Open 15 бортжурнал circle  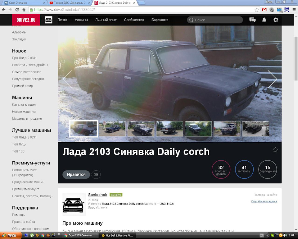click(268, 169)
